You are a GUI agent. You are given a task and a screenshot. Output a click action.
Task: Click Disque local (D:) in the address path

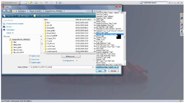[35, 11]
